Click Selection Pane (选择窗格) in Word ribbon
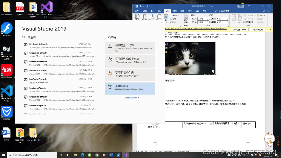Image resolution: width=281 pixels, height=158 pixels. tap(248, 22)
